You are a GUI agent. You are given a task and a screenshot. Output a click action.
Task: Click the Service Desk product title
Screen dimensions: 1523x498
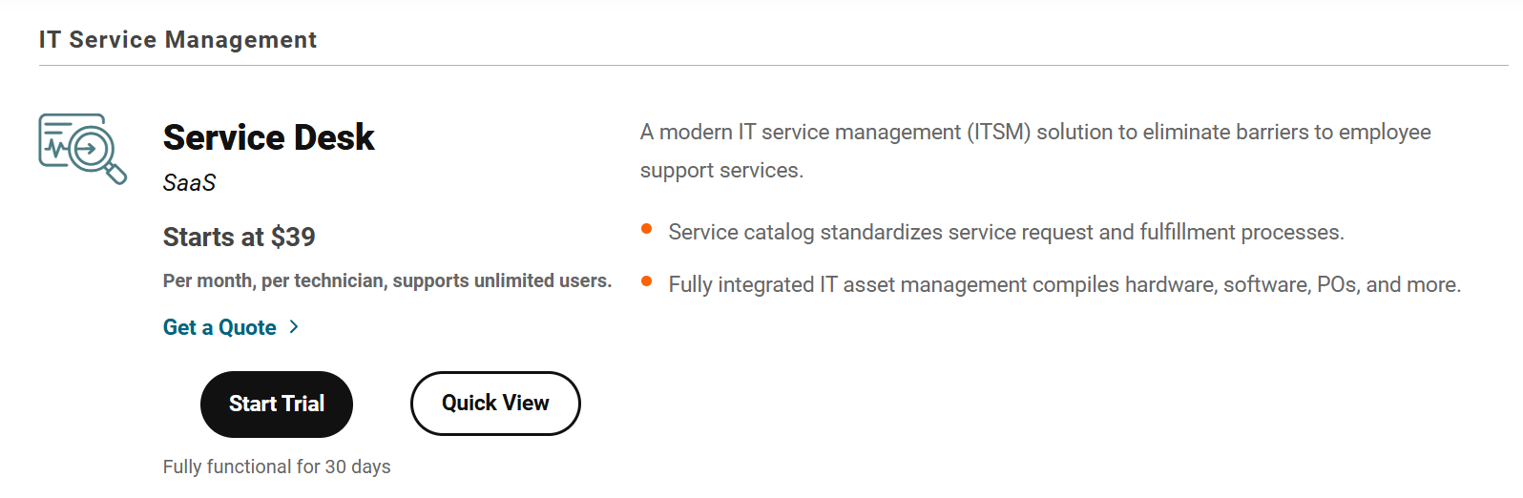tap(268, 137)
